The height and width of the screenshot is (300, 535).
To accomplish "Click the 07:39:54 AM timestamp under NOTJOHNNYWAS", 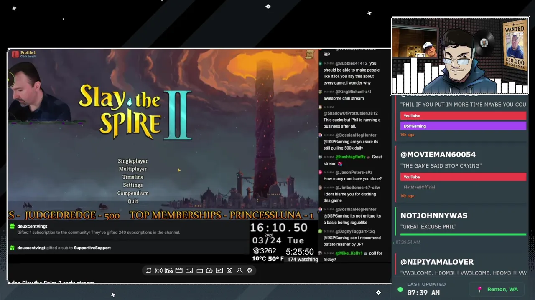I will pos(408,242).
